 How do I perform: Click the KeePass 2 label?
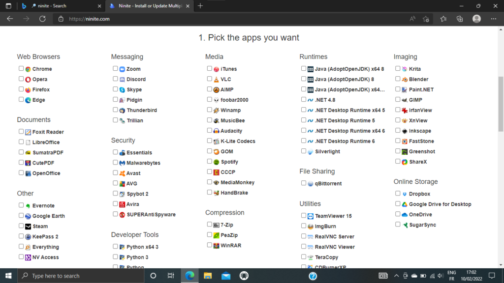[45, 236]
